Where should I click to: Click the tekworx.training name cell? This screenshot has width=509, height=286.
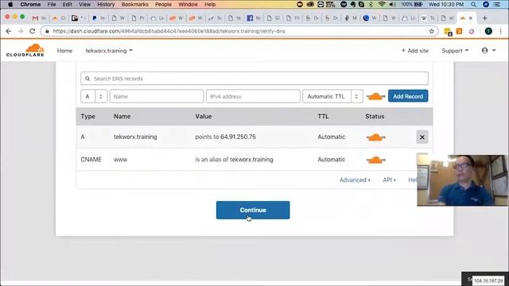[135, 137]
